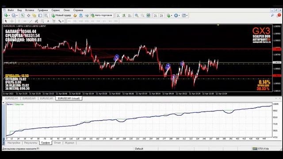Switch to the EURUSD,H1 chart tab
Image resolution: width=283 pixels, height=159 pixels.
(x=12, y=98)
